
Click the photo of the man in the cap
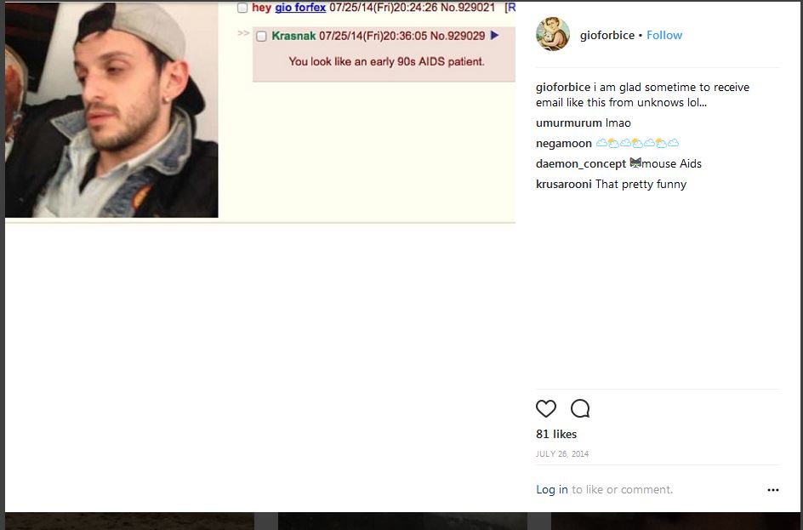click(111, 110)
